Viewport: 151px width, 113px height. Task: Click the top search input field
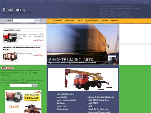point(24,20)
